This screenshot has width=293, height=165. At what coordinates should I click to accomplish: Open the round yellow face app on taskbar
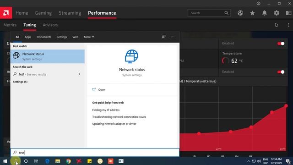click(100, 161)
